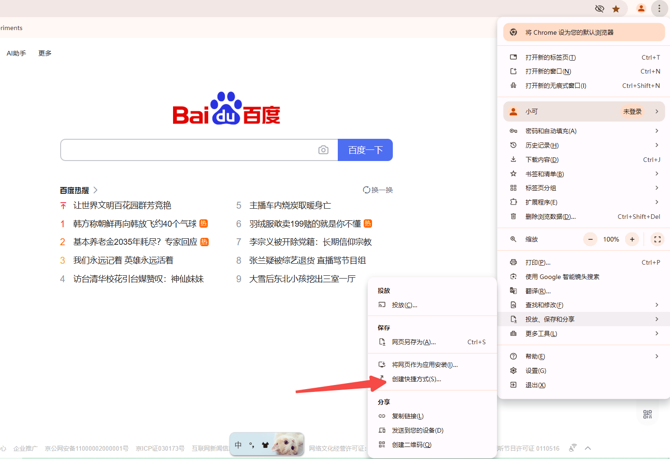Open hot search 羽绒服敢卖199赌的就是你不懂

tap(305, 223)
